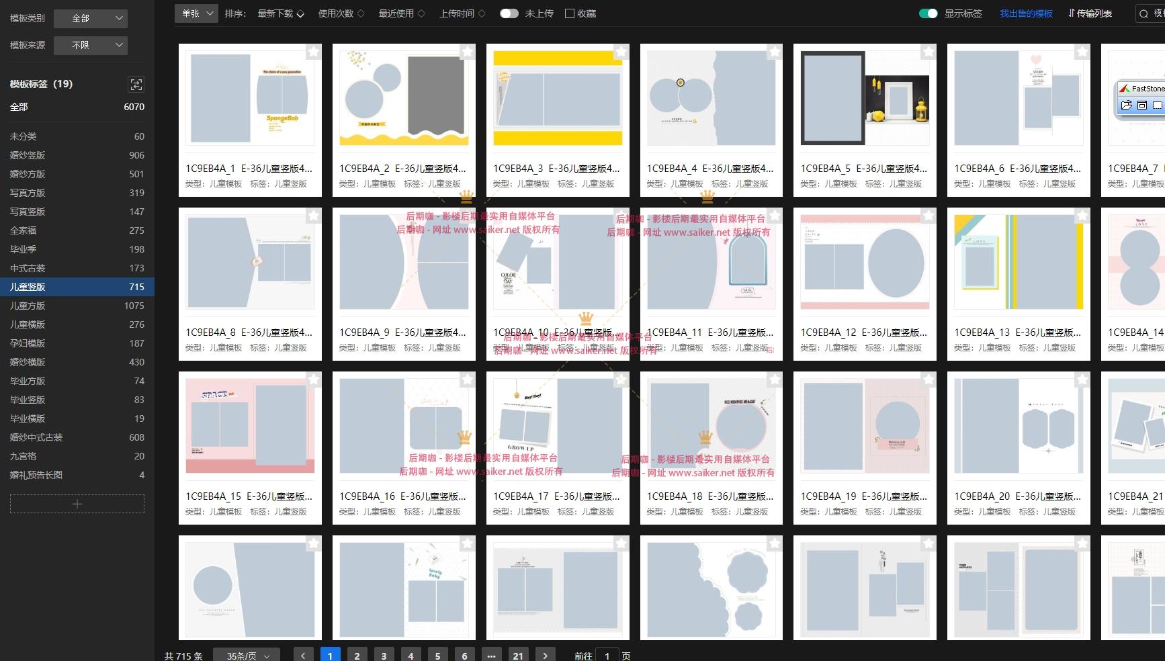This screenshot has height=661, width=1165.
Task: Select the 写真方版 tag
Action: (x=77, y=193)
